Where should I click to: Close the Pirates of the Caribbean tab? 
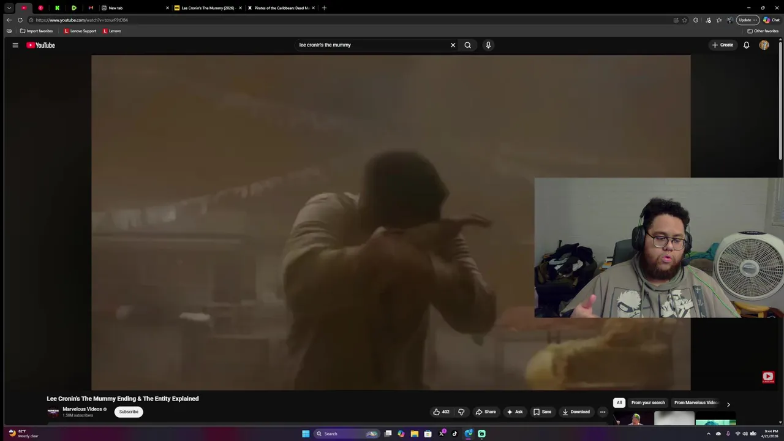[314, 8]
